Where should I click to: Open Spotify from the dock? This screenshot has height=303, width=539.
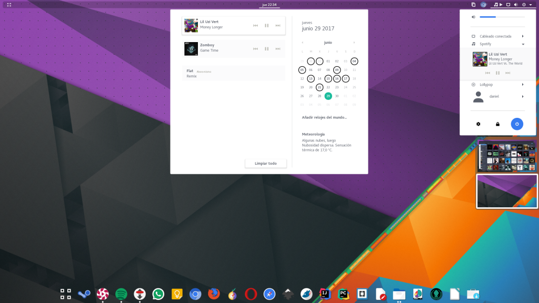point(121,294)
